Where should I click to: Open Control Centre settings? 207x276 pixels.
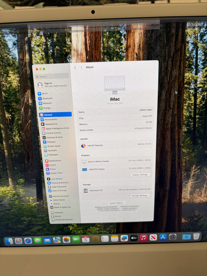(x=51, y=133)
